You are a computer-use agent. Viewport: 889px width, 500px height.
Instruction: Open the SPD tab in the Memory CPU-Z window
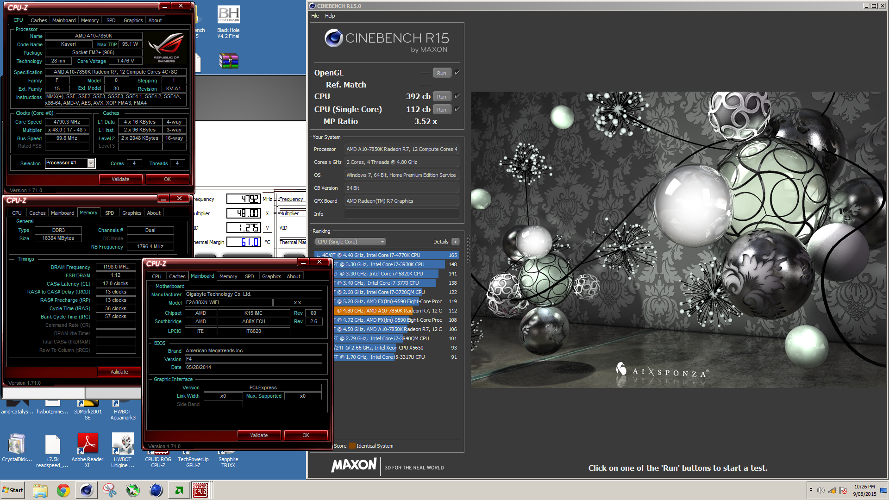110,213
